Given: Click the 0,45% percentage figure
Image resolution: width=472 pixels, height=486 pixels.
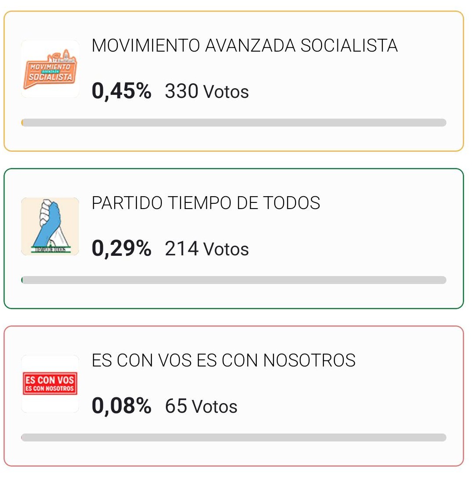Looking at the screenshot, I should (122, 91).
